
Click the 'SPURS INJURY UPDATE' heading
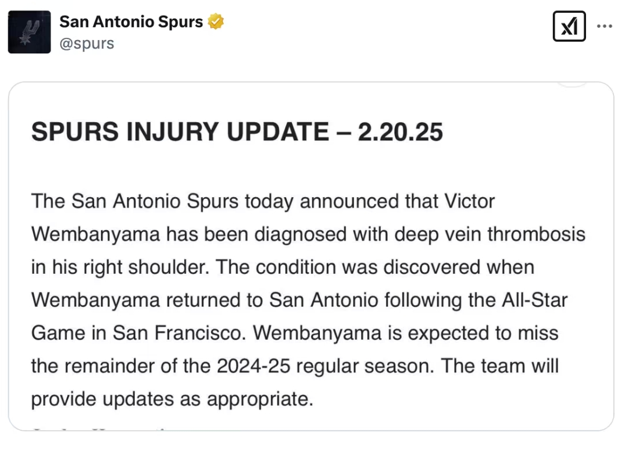[180, 132]
